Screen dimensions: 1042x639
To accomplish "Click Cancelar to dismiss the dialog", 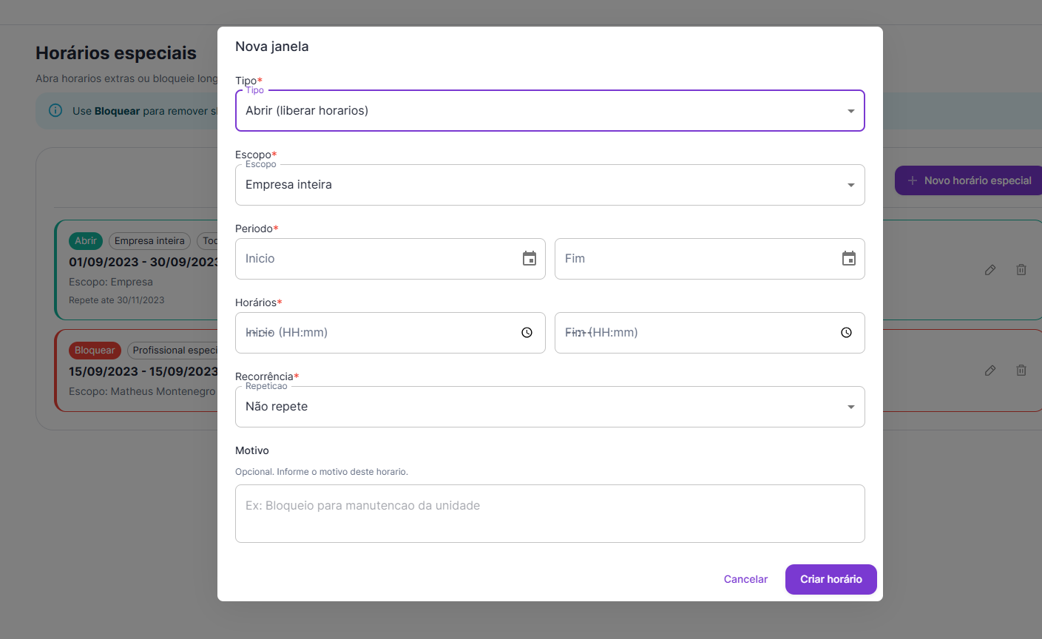I will [x=745, y=579].
